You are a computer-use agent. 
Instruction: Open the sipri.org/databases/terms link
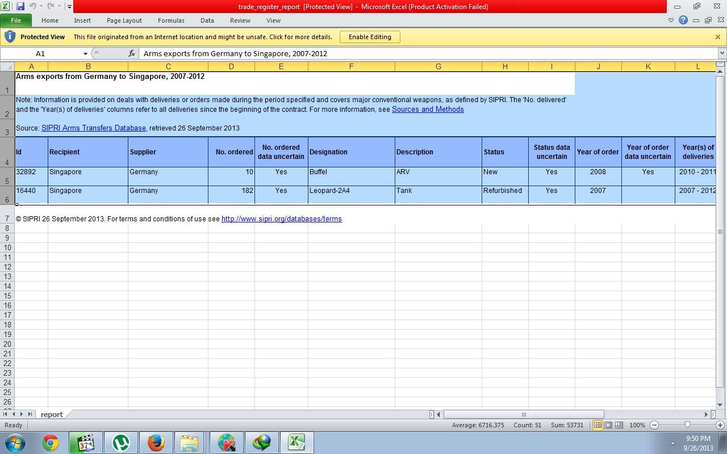(x=282, y=218)
